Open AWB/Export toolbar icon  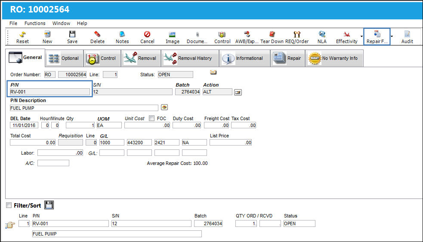[247, 34]
